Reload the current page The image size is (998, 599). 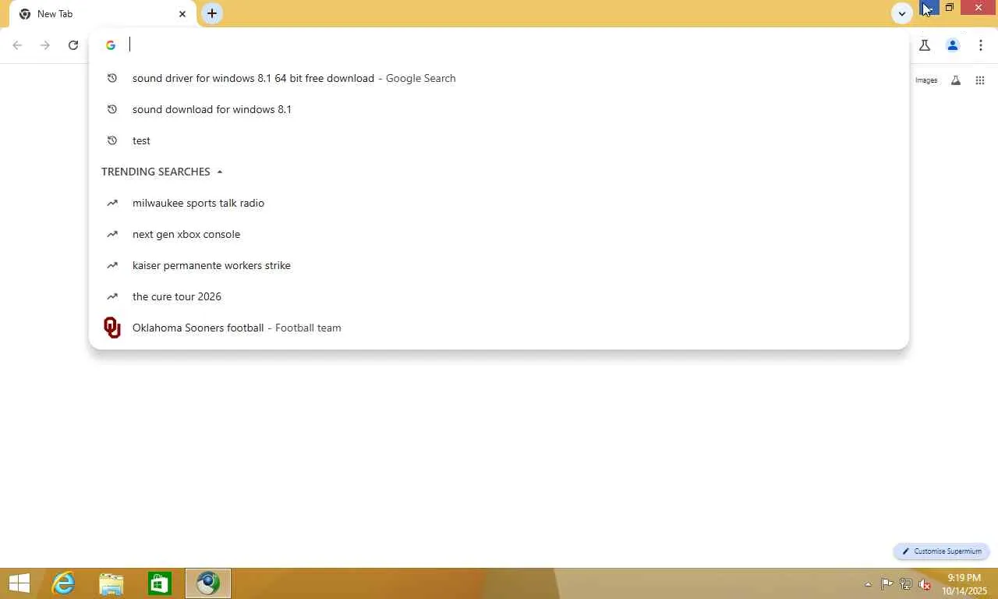73,45
